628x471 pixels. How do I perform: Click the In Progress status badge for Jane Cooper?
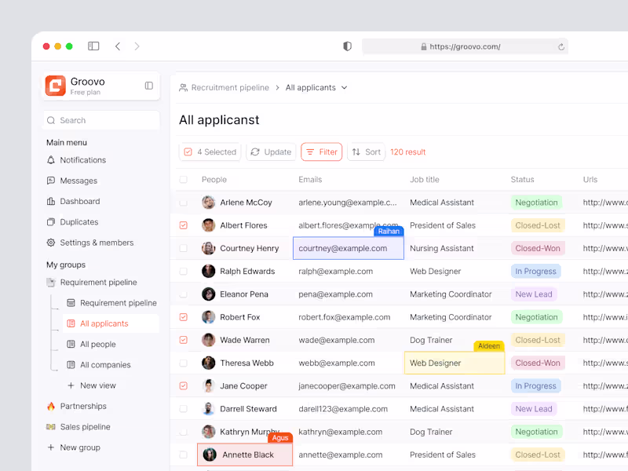(535, 385)
